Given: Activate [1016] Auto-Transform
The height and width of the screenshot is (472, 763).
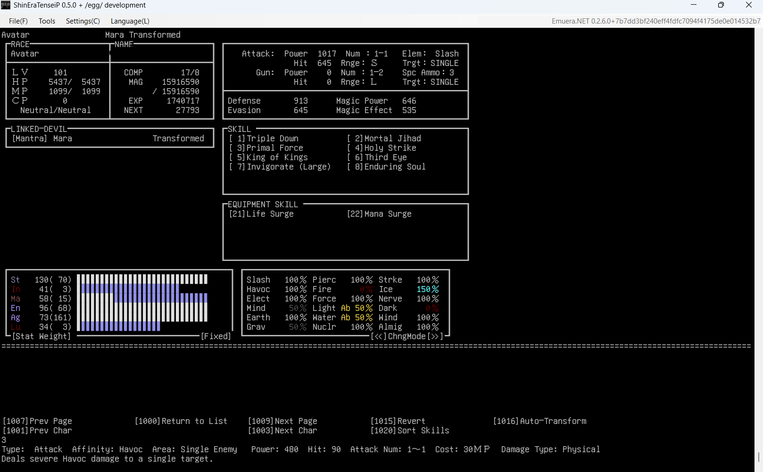Looking at the screenshot, I should pyautogui.click(x=539, y=421).
